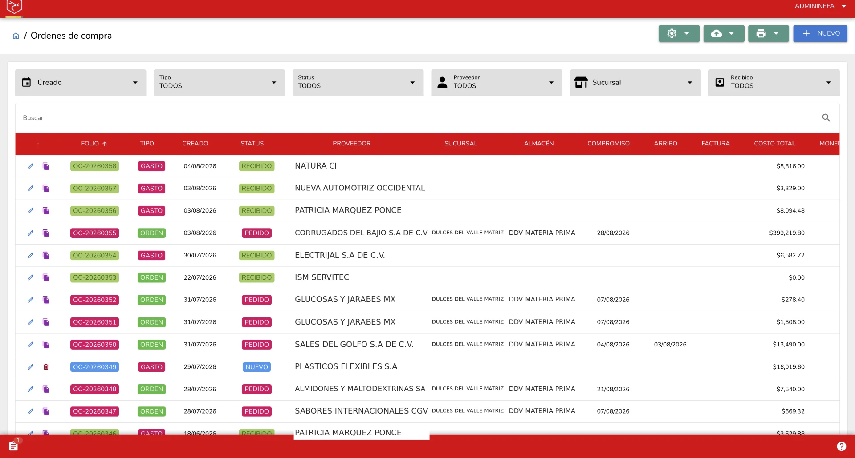Click the NUEVO button
The height and width of the screenshot is (458, 855).
click(820, 33)
